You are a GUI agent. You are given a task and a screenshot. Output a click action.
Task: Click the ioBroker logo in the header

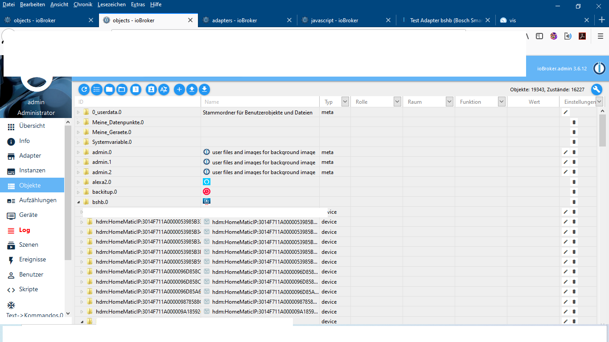pos(600,68)
